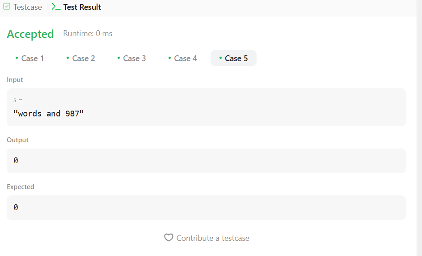The width and height of the screenshot is (422, 256).
Task: Click the Accepted status text
Action: [30, 34]
